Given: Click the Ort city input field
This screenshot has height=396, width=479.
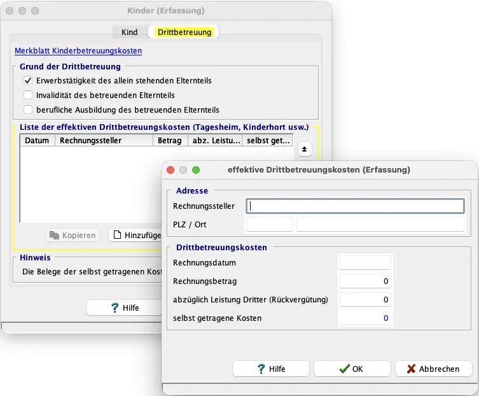Looking at the screenshot, I should tap(380, 224).
